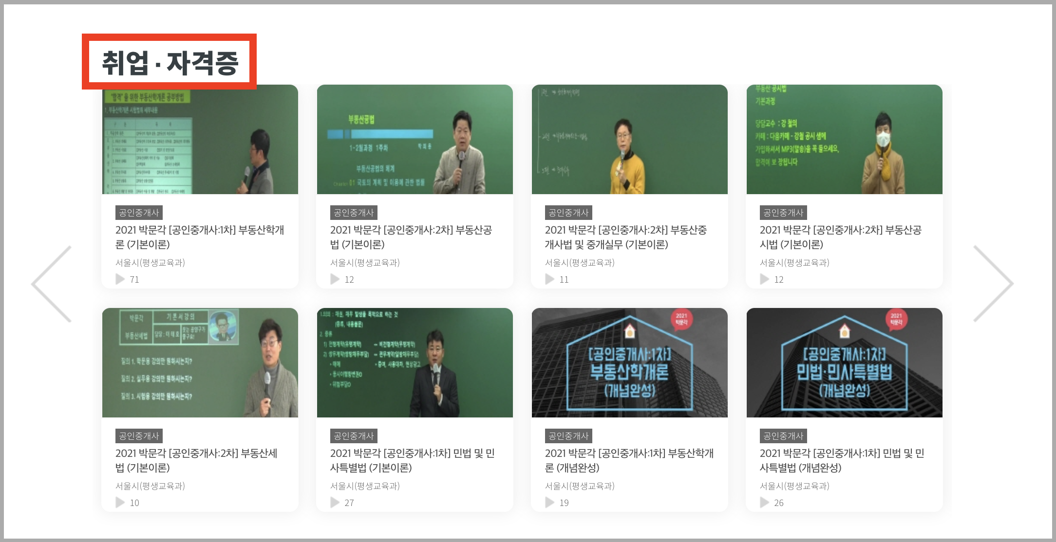The image size is (1056, 542).
Task: Open 민법·민사특별법 (개념완성) banner thumbnail
Action: (x=844, y=363)
